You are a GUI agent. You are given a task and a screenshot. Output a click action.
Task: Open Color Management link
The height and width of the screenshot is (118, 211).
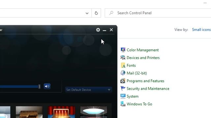click(x=143, y=50)
